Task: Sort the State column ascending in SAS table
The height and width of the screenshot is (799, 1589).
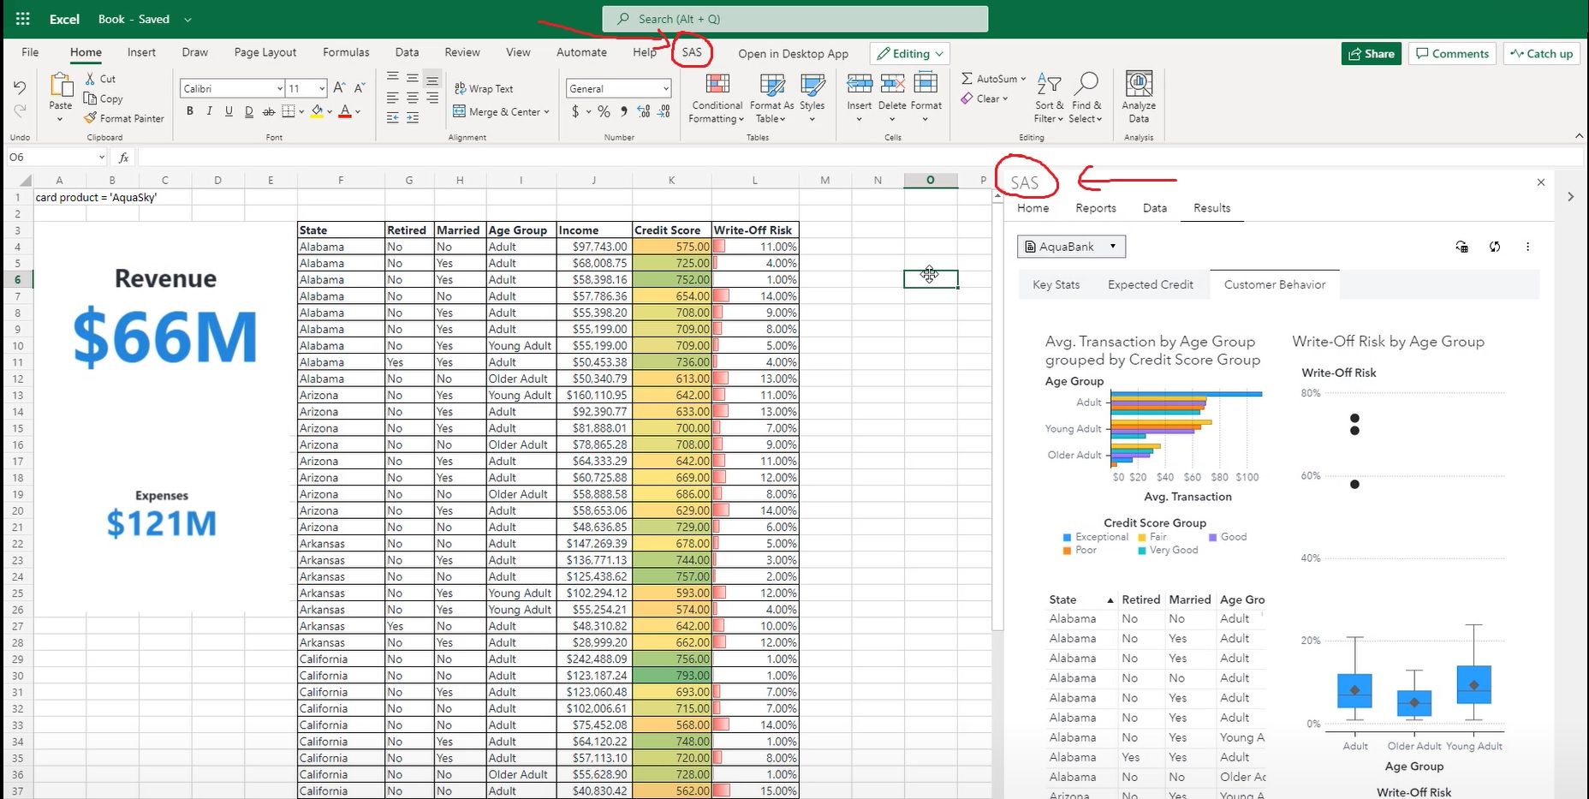Action: [1111, 599]
